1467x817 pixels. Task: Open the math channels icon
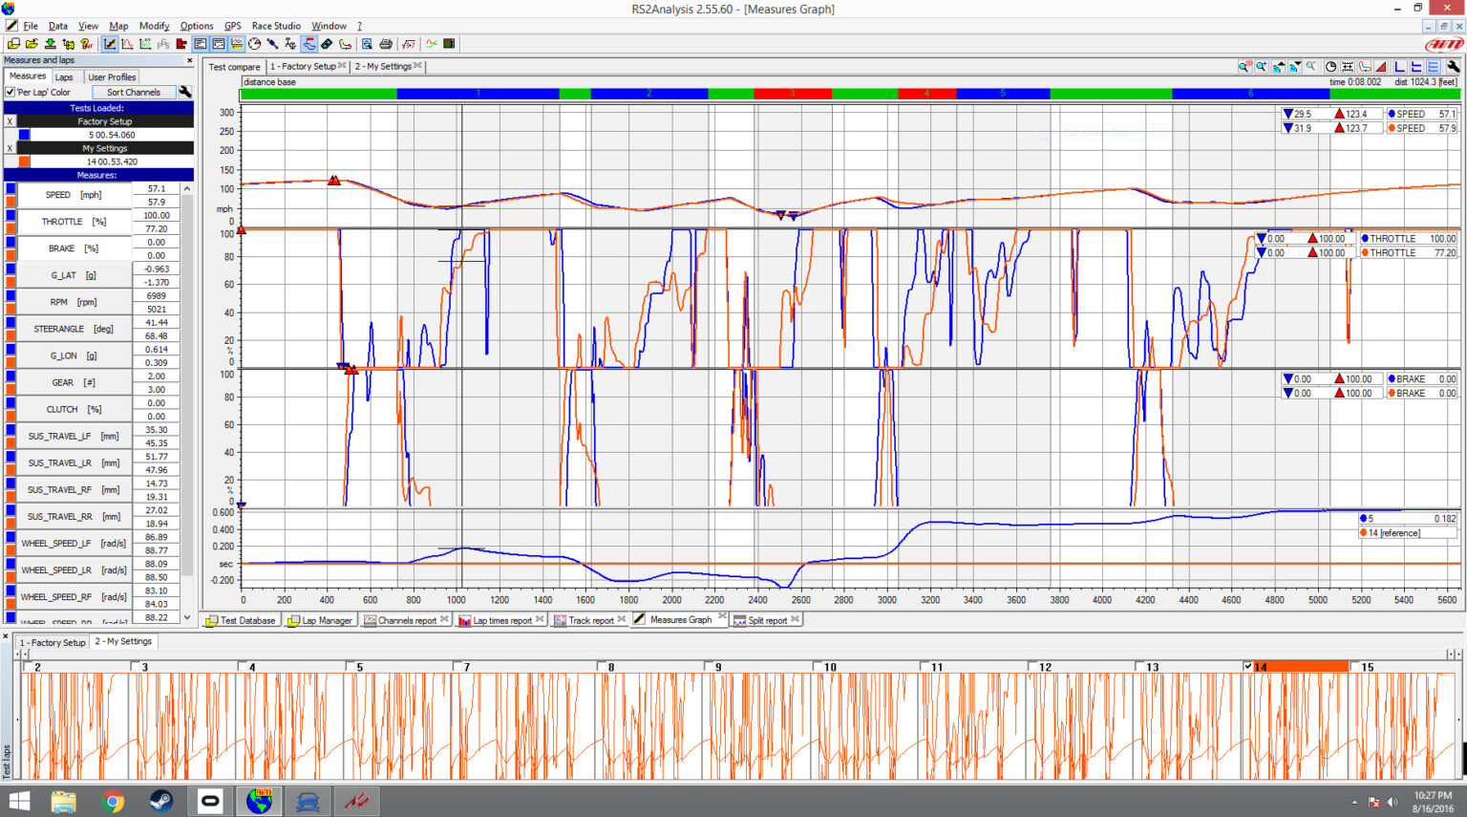tap(408, 43)
